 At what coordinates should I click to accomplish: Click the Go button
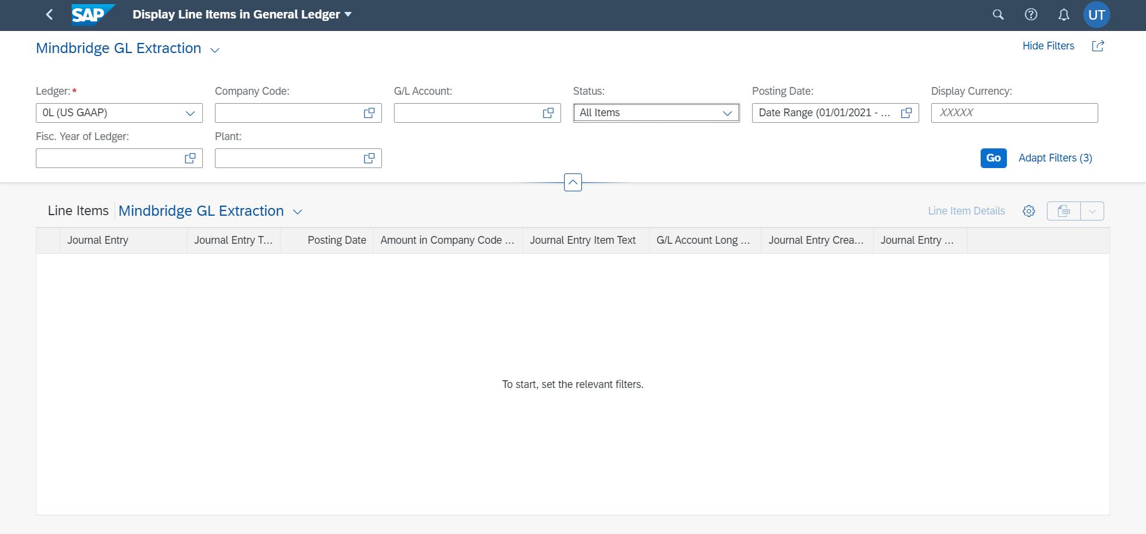coord(993,158)
